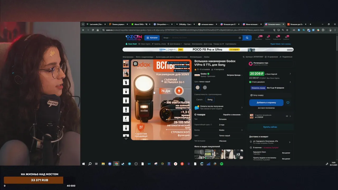Click Добавить в корзину button
The width and height of the screenshot is (338, 190).
[x=266, y=102]
